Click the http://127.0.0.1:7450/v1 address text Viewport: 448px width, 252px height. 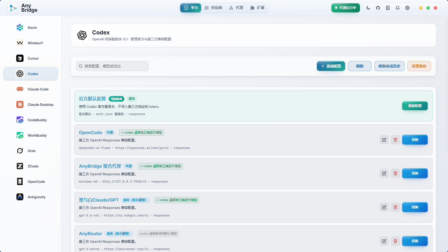coord(124,181)
